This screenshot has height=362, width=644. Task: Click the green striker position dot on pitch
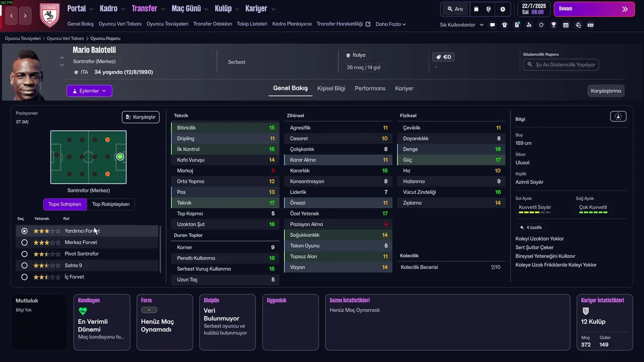pyautogui.click(x=120, y=157)
